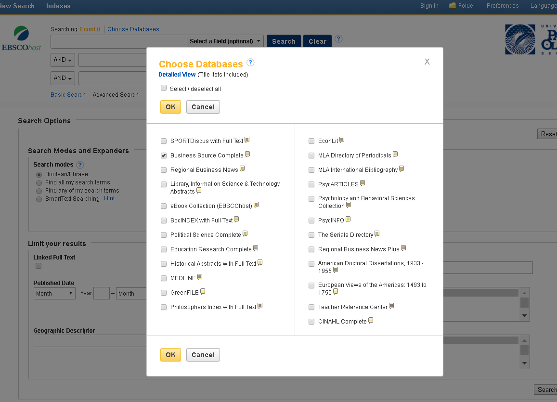Open the info note icon beside eBook Collection (EBSCOhost)
Screen dimensions: 557x402
pyautogui.click(x=256, y=205)
